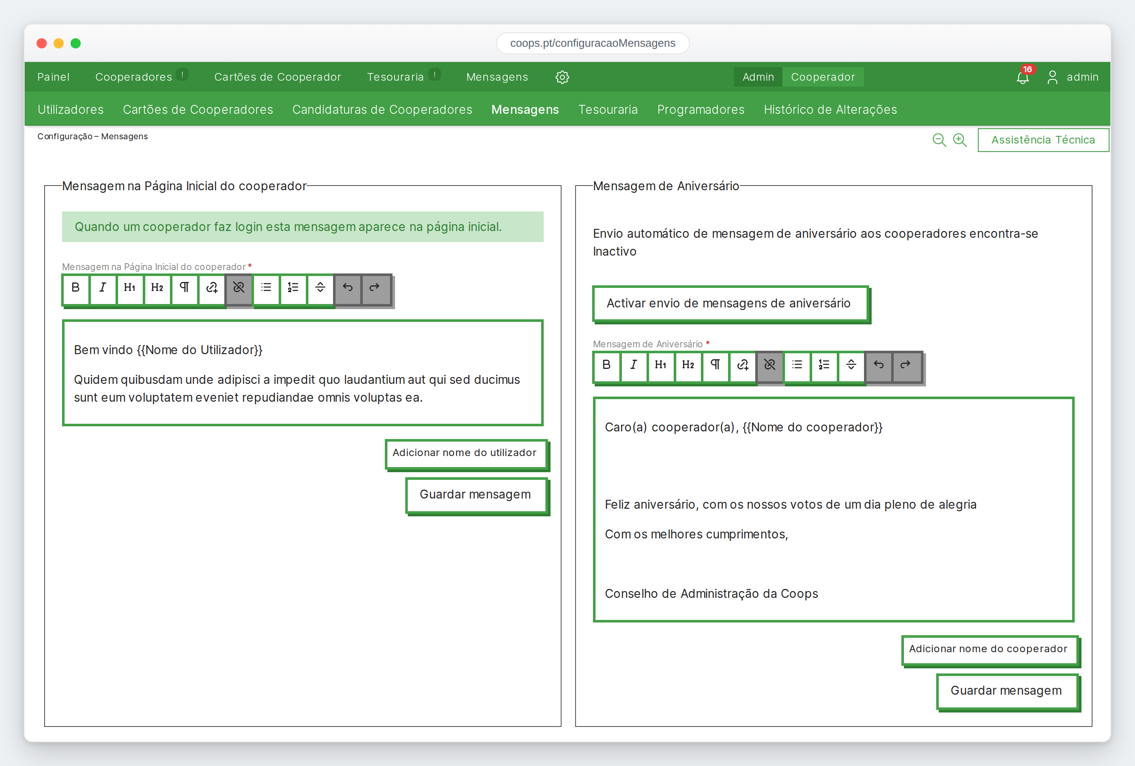Save the homepage message with Guardar mensagem

(x=476, y=495)
